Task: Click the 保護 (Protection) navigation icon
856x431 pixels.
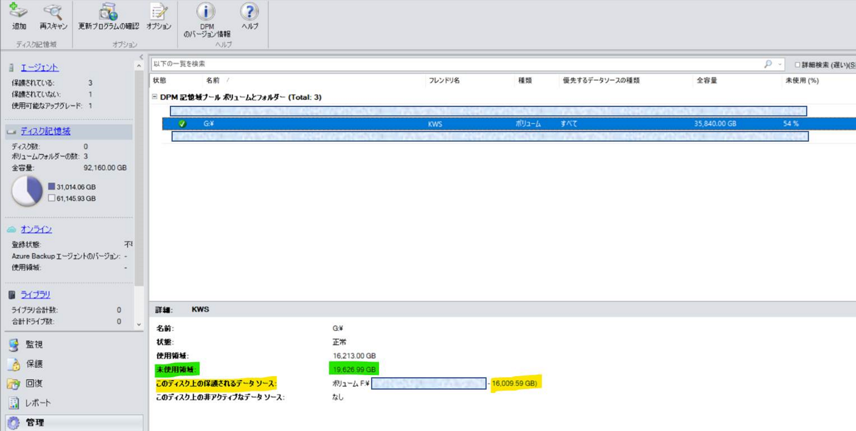Action: coord(14,364)
